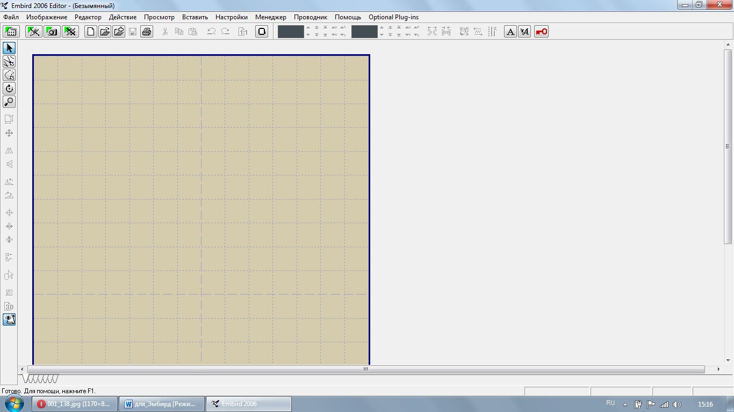Click the vertical scrollbar down arrow

point(728,360)
